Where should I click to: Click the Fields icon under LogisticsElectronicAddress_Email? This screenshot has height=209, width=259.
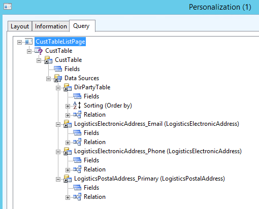point(77,133)
